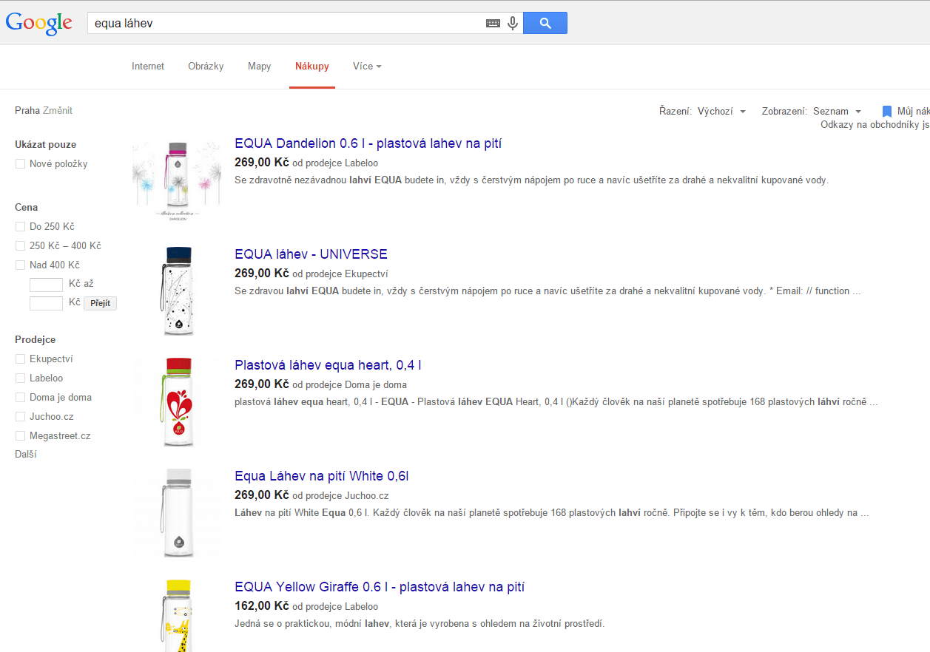This screenshot has height=652, width=930.
Task: Open the on-screen keyboard icon
Action: point(493,23)
